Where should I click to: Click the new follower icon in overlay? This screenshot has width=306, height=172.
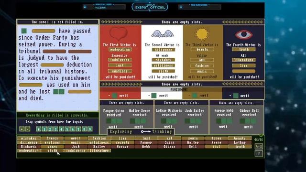(85, 7)
